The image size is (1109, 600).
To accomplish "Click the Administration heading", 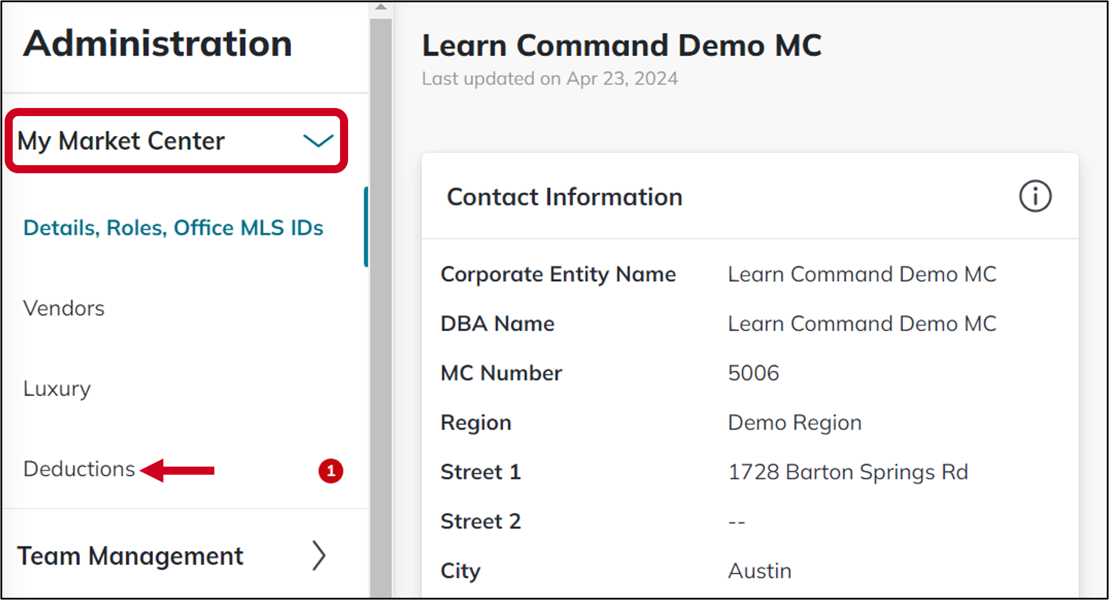I will tap(158, 43).
